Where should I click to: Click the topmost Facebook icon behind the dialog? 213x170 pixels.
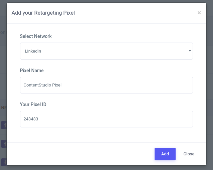(4, 125)
